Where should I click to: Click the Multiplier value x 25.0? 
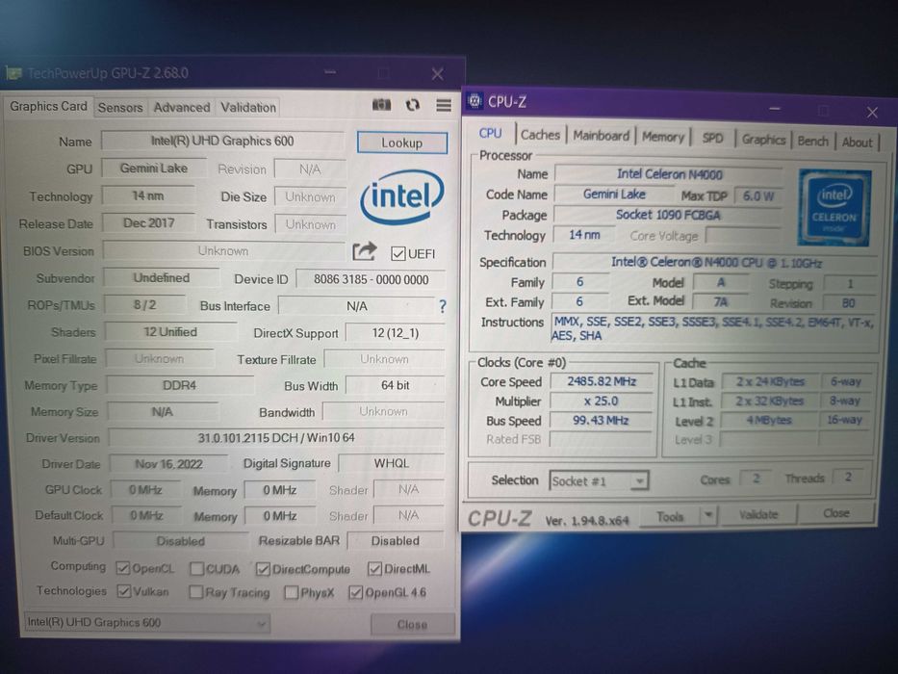pos(602,402)
